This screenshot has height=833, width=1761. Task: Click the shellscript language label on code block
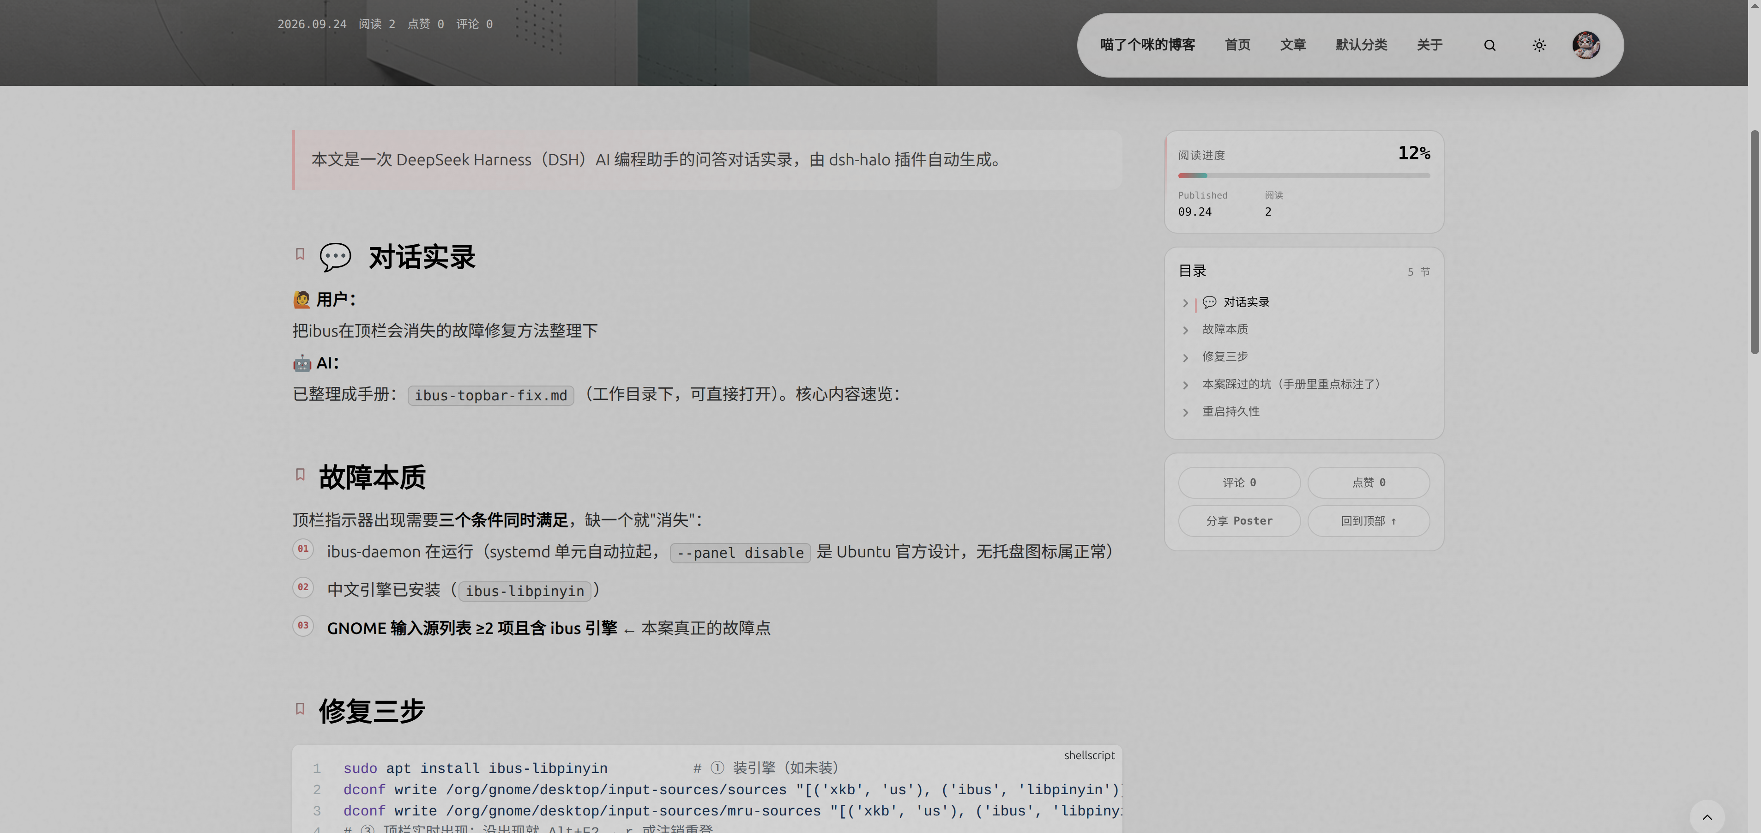(x=1089, y=755)
